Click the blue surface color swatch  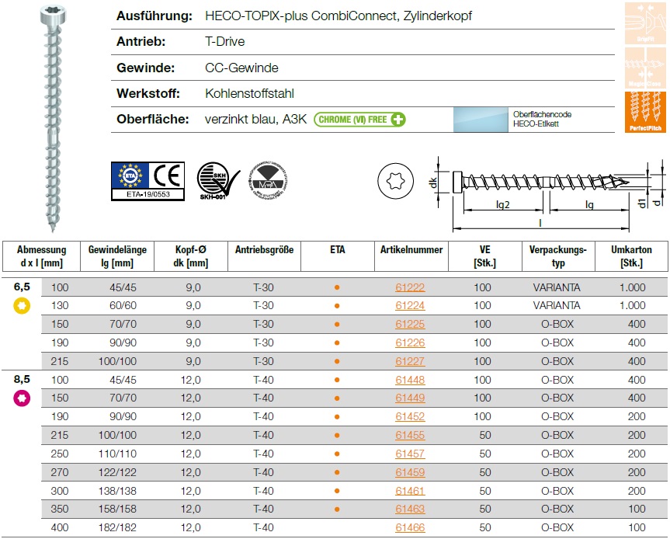click(x=481, y=120)
